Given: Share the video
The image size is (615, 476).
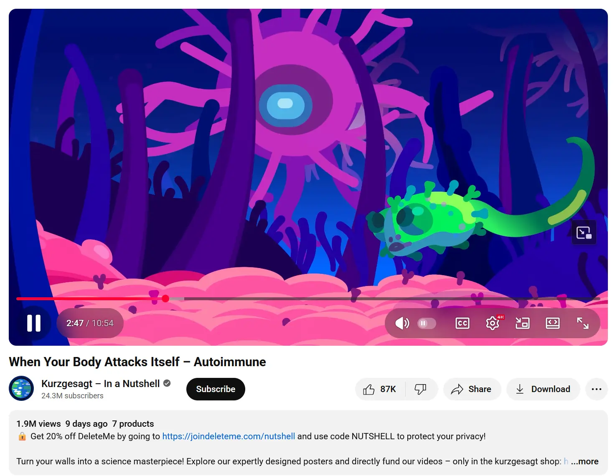Looking at the screenshot, I should (x=472, y=389).
